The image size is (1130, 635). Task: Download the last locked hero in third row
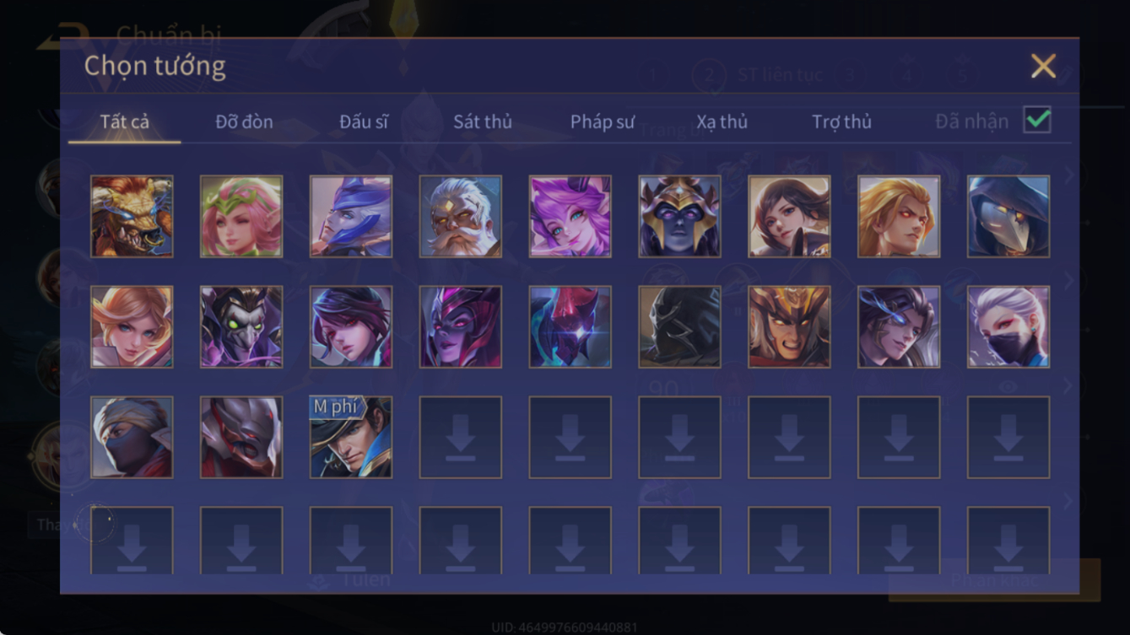coord(1008,438)
